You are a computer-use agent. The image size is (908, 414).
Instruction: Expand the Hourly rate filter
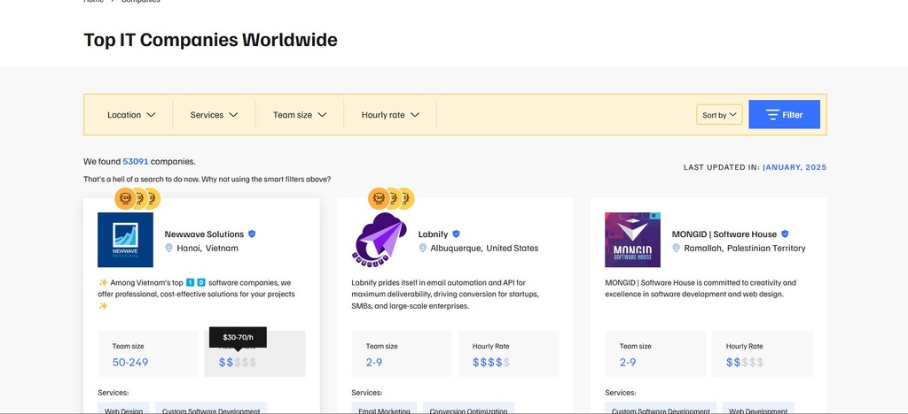[x=390, y=115]
